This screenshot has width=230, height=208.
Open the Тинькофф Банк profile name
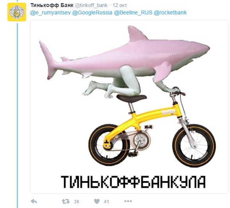52,5
